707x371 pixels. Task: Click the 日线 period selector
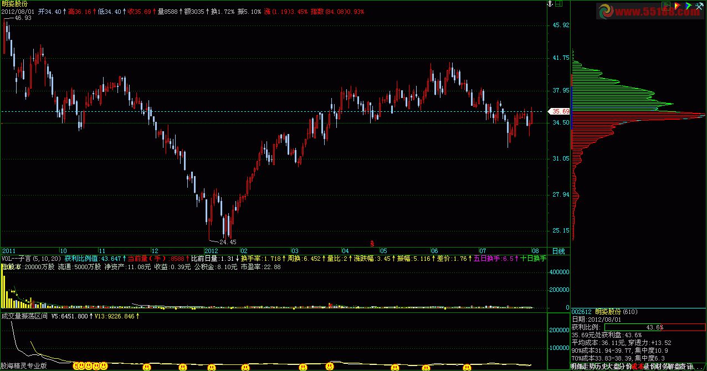pyautogui.click(x=559, y=251)
